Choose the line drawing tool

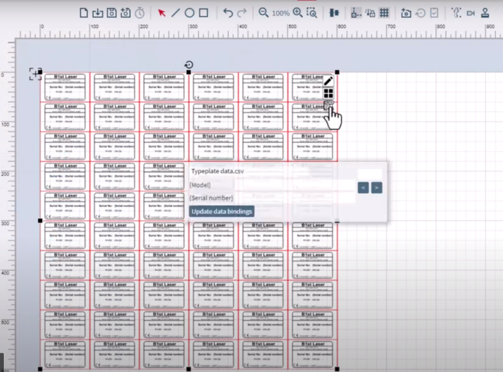(x=175, y=13)
